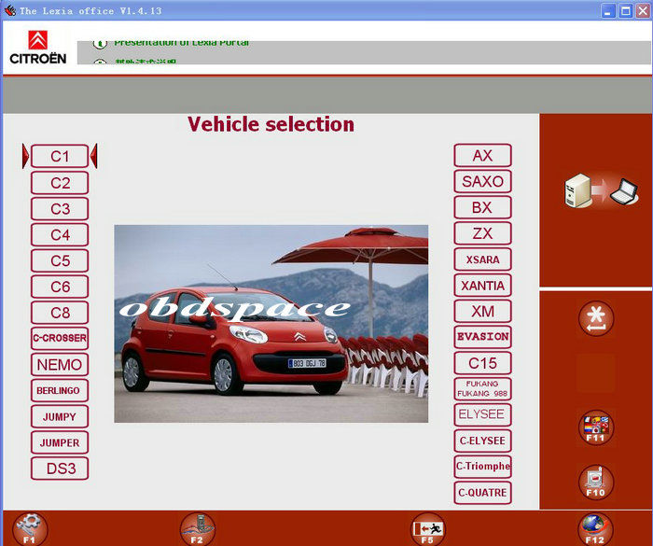Click the F10 print icon
Viewport: 653px width, 546px height.
click(596, 482)
